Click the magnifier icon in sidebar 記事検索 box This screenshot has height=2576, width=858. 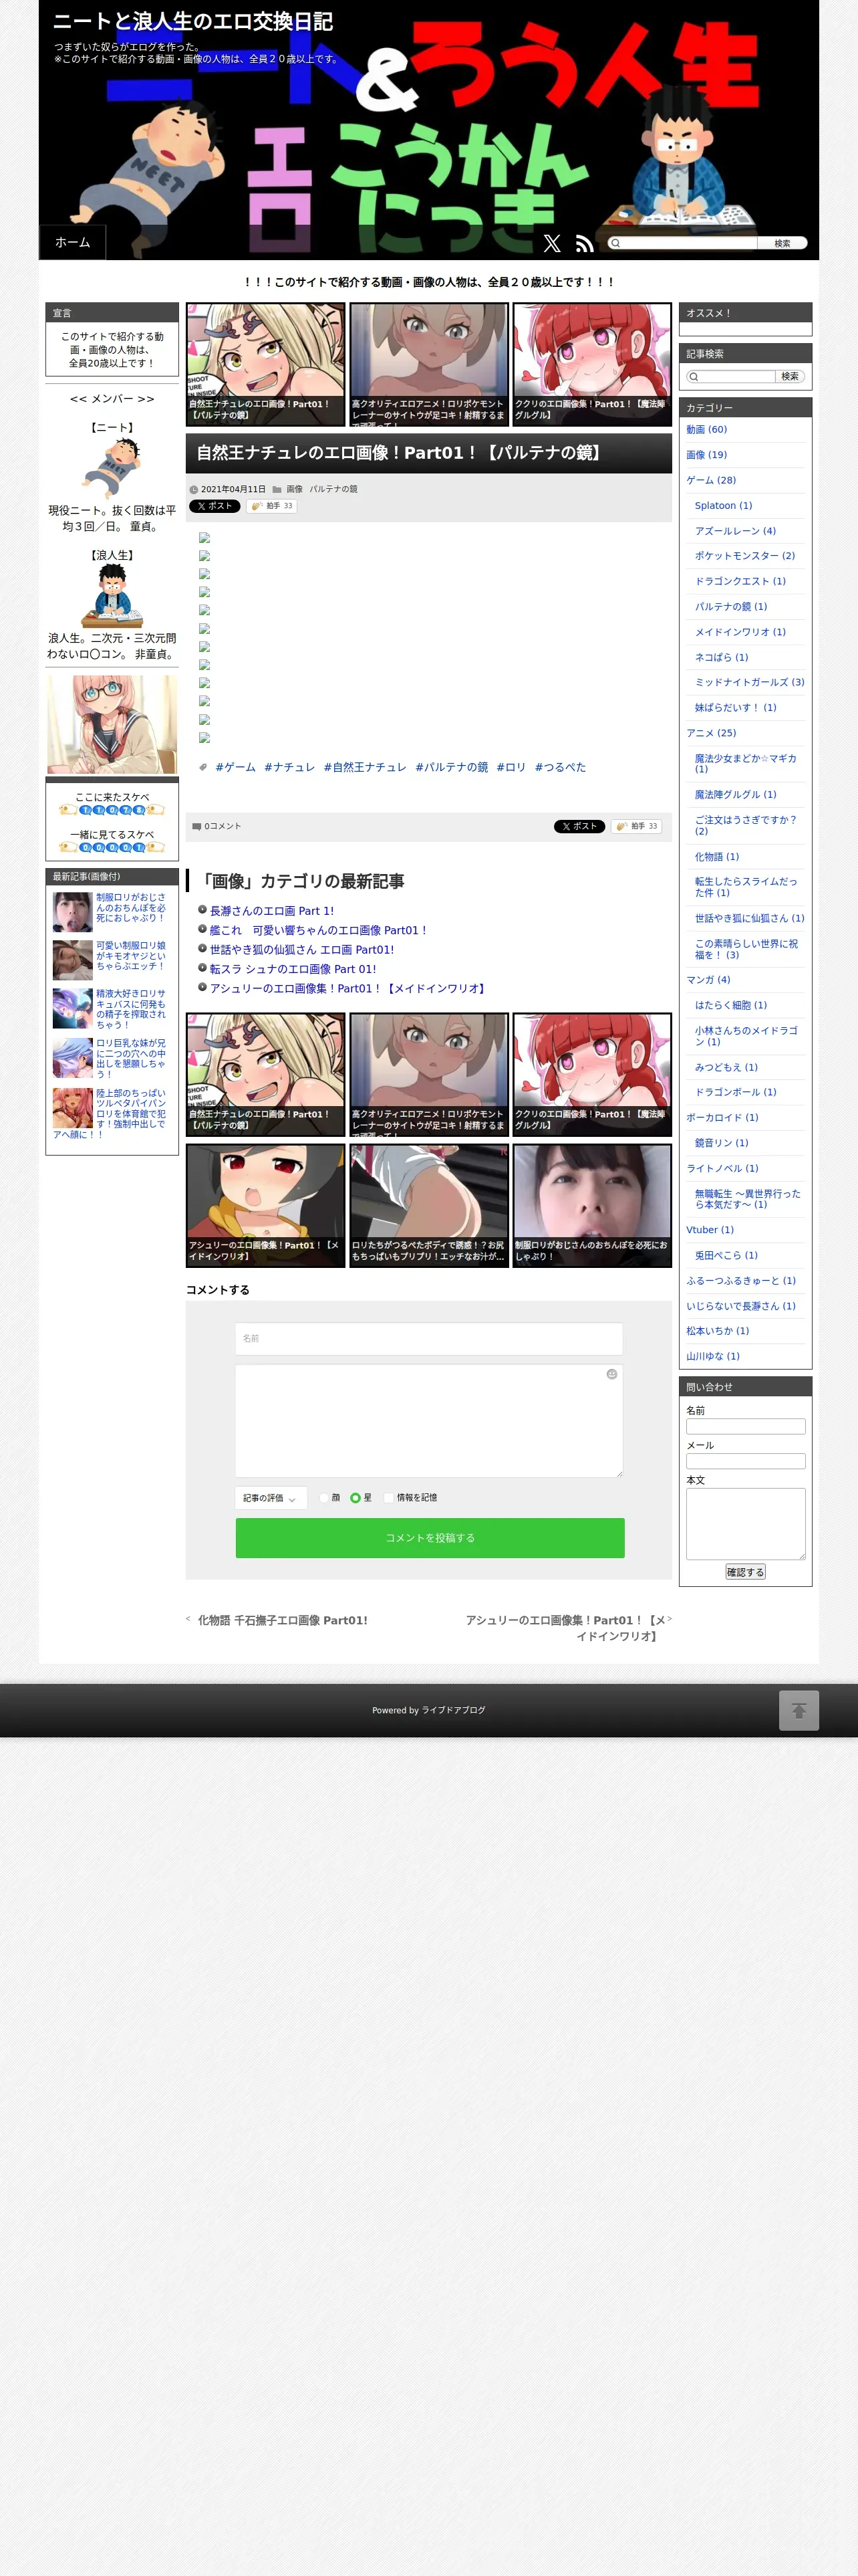click(x=693, y=377)
